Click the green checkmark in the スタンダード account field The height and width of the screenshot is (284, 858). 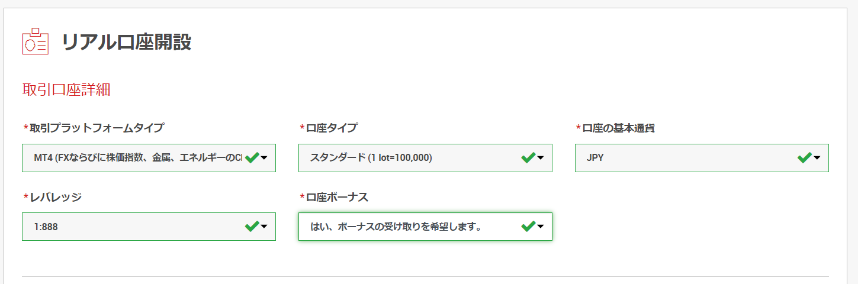[x=528, y=157]
